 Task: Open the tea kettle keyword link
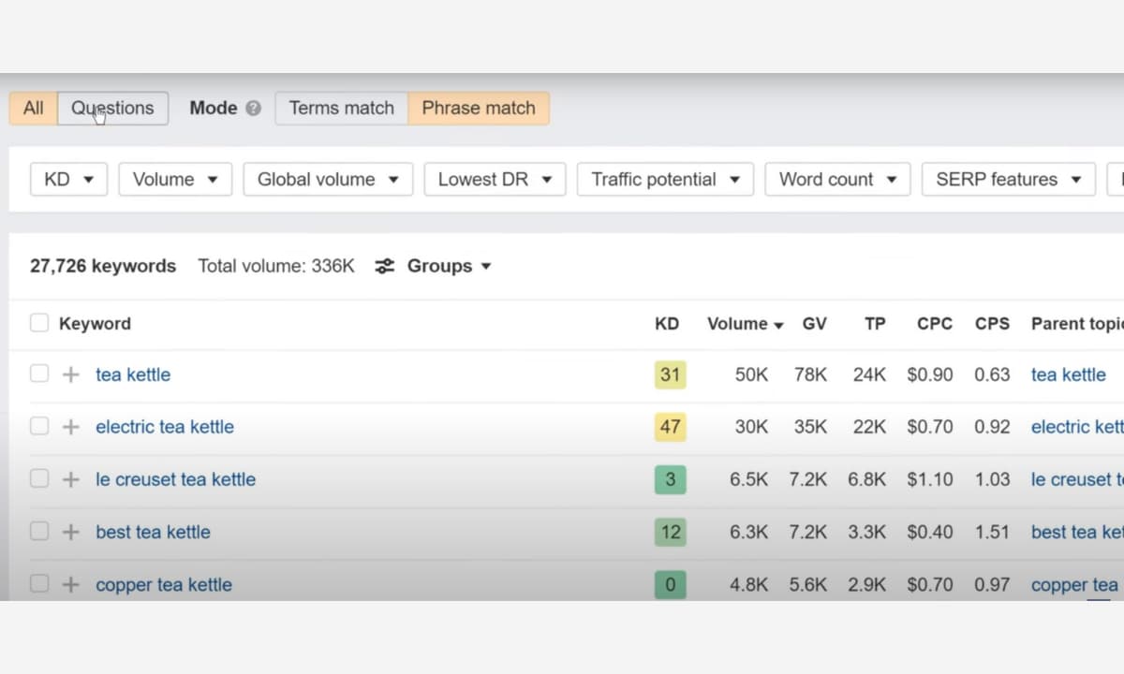[133, 374]
